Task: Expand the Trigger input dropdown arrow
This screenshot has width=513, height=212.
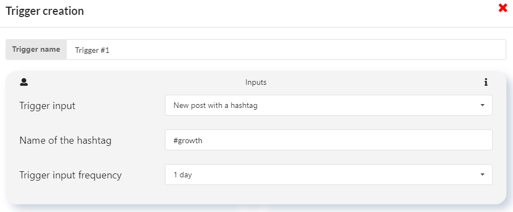Action: [x=482, y=105]
